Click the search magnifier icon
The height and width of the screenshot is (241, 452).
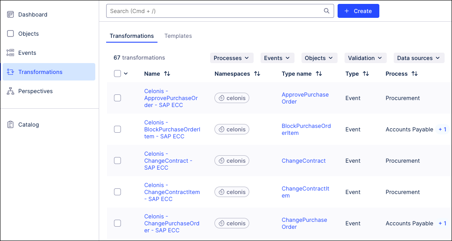326,11
